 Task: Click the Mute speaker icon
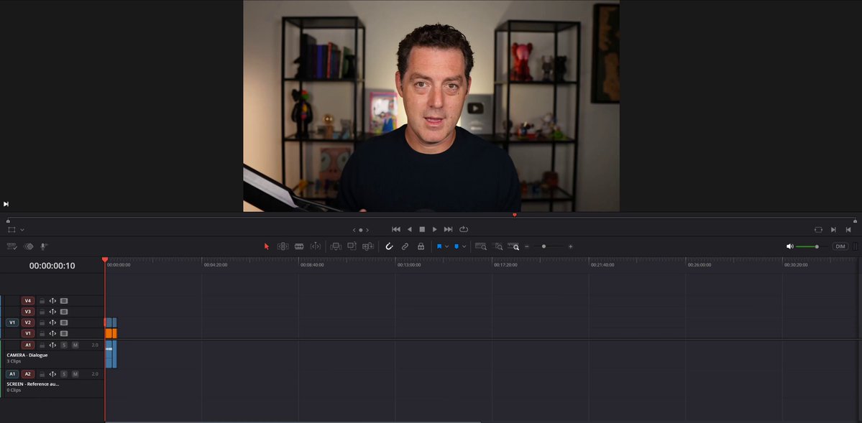coord(790,246)
